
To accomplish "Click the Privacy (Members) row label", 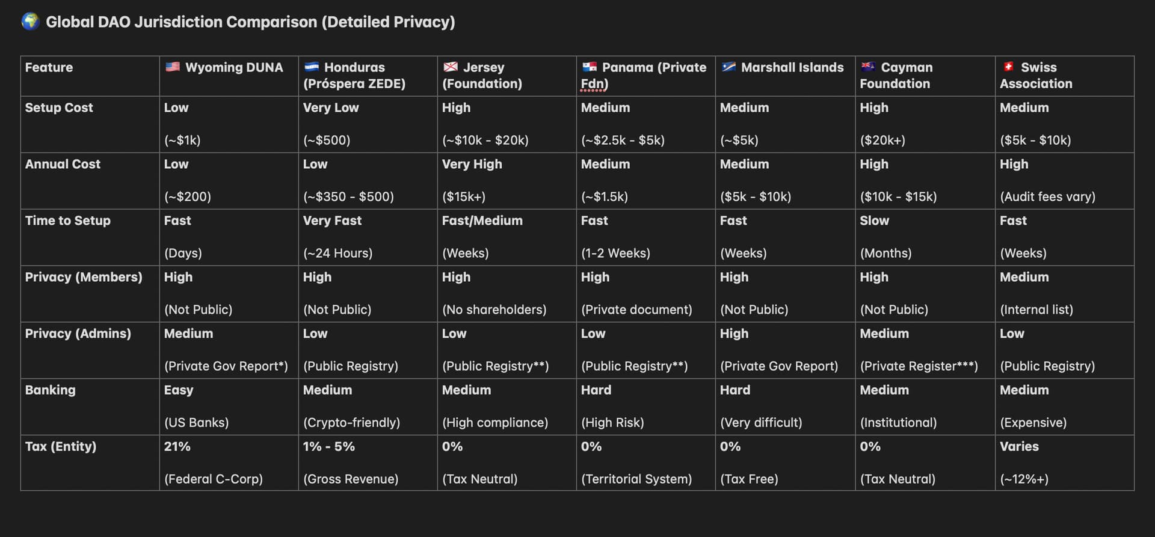I will click(x=84, y=277).
